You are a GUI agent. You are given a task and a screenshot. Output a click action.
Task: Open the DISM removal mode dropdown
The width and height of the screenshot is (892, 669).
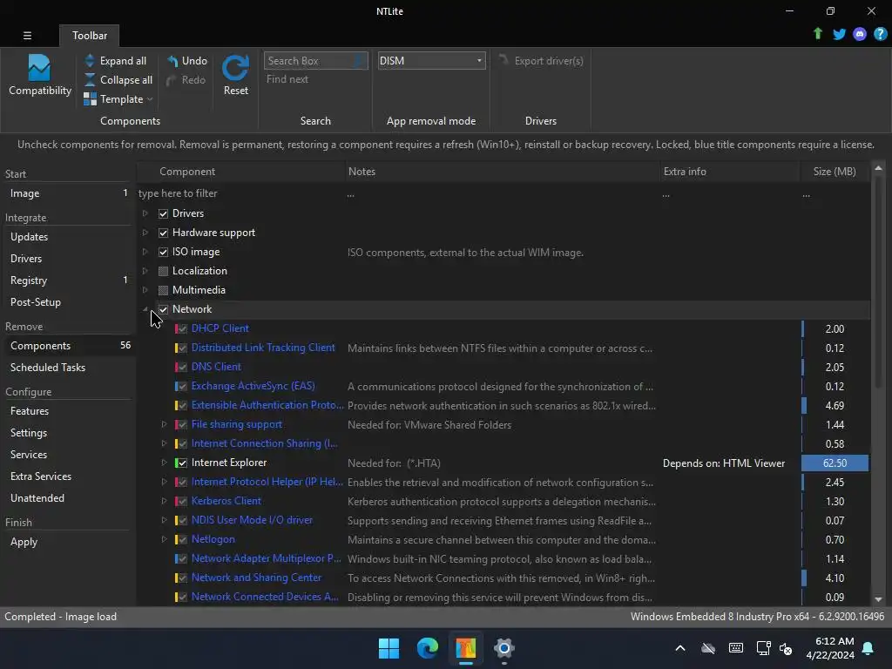point(431,61)
